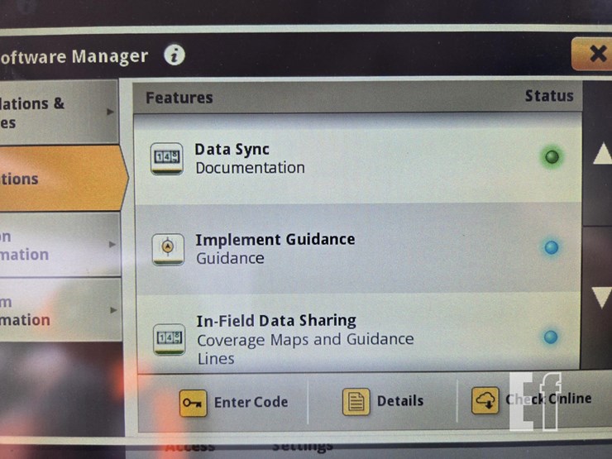The width and height of the screenshot is (612, 459).
Task: Select the highlighted Activations tab
Action: [50, 179]
